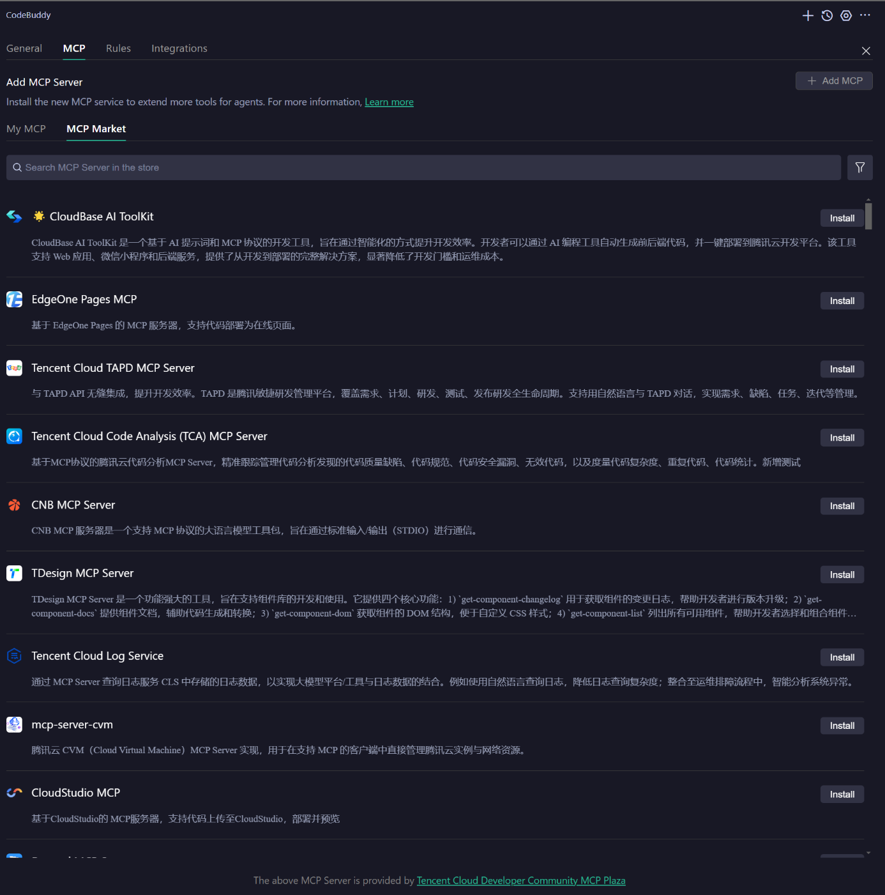Switch to the Rules tab
The image size is (885, 895).
pos(118,49)
